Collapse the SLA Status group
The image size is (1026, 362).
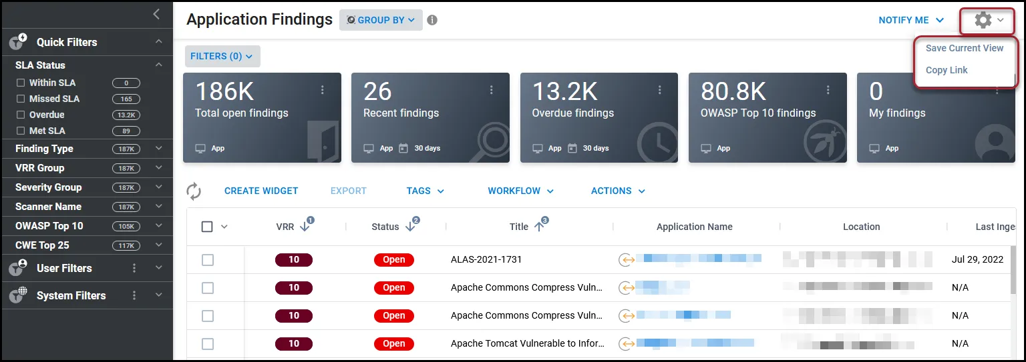pos(159,65)
